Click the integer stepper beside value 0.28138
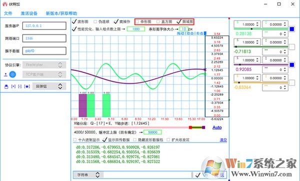Viewport: 300px width, 181px height. click(x=275, y=34)
